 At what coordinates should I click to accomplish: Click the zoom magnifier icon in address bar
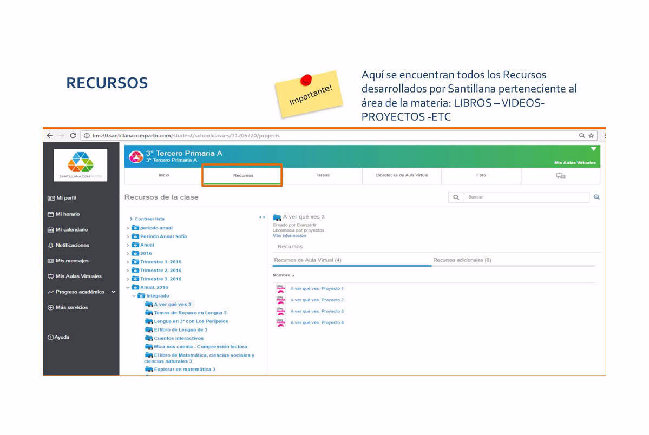coord(581,135)
